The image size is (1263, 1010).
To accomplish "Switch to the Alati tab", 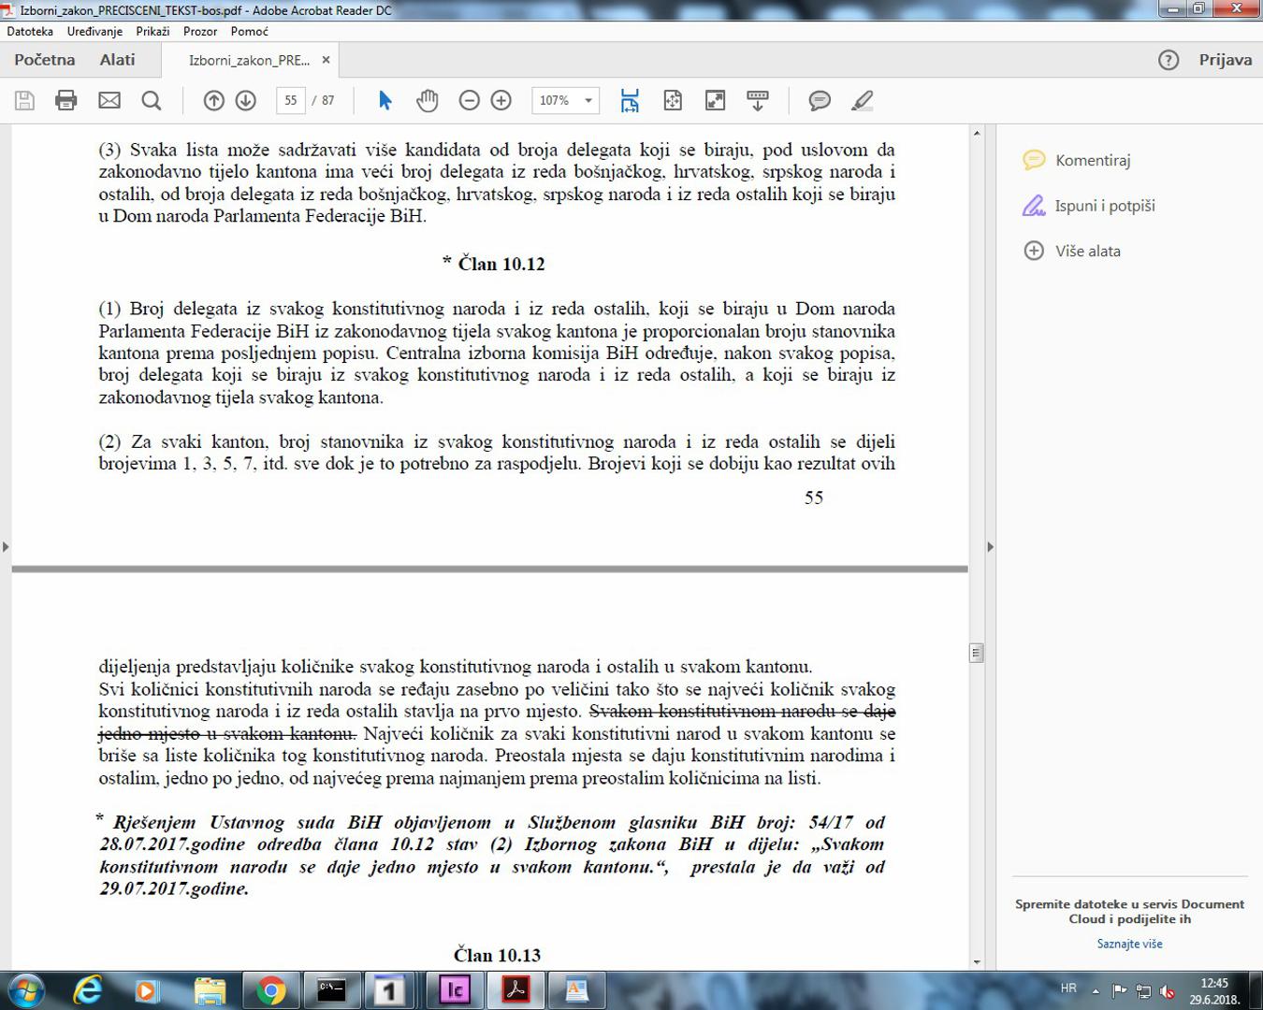I will (118, 60).
